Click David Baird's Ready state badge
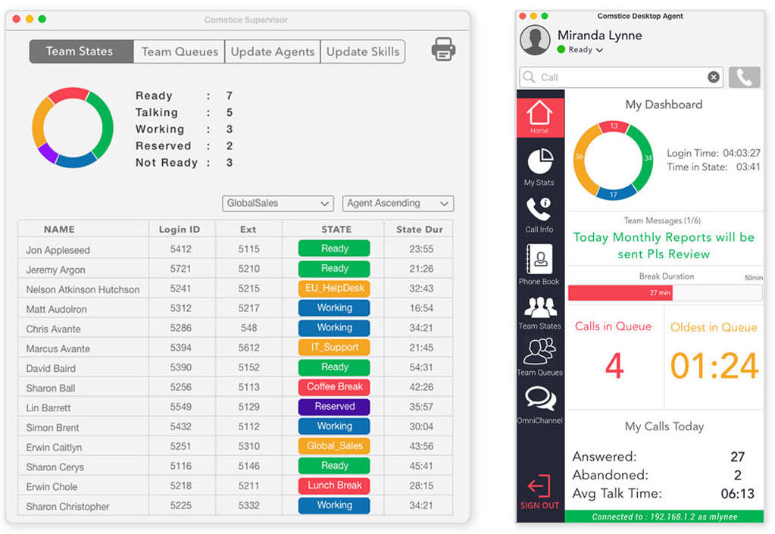The image size is (775, 534). pos(334,367)
